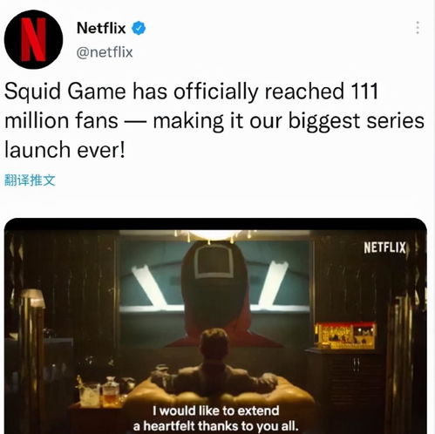Play the Squid Game video thumbnail

point(215,326)
